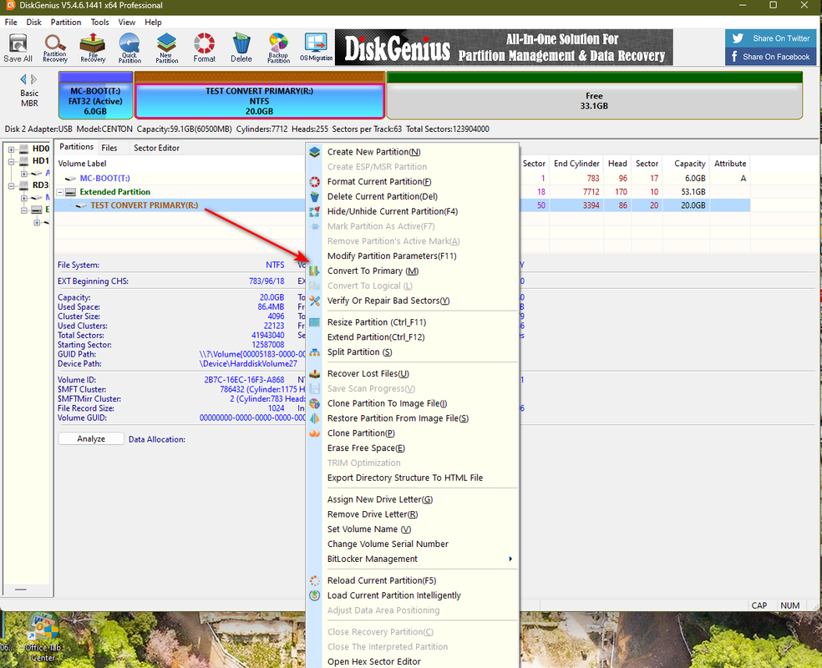Click the New Partition toolbar icon

click(167, 48)
